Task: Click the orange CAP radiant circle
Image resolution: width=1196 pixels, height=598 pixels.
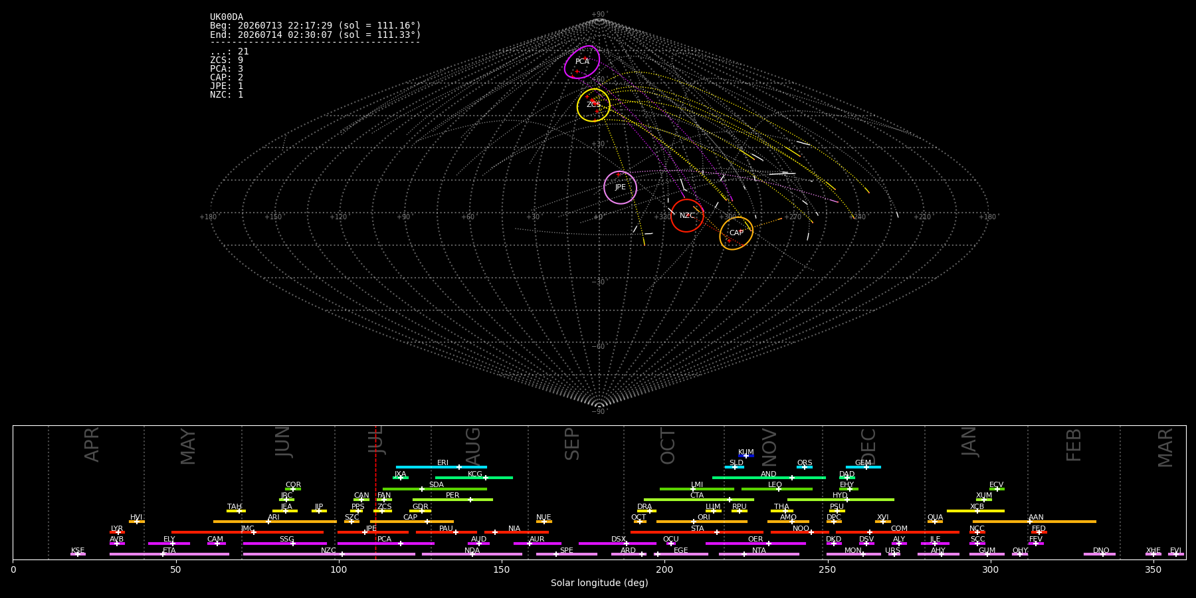Action: [736, 233]
